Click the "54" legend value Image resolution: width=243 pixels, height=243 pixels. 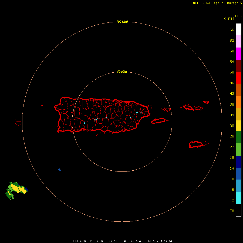click(232, 62)
